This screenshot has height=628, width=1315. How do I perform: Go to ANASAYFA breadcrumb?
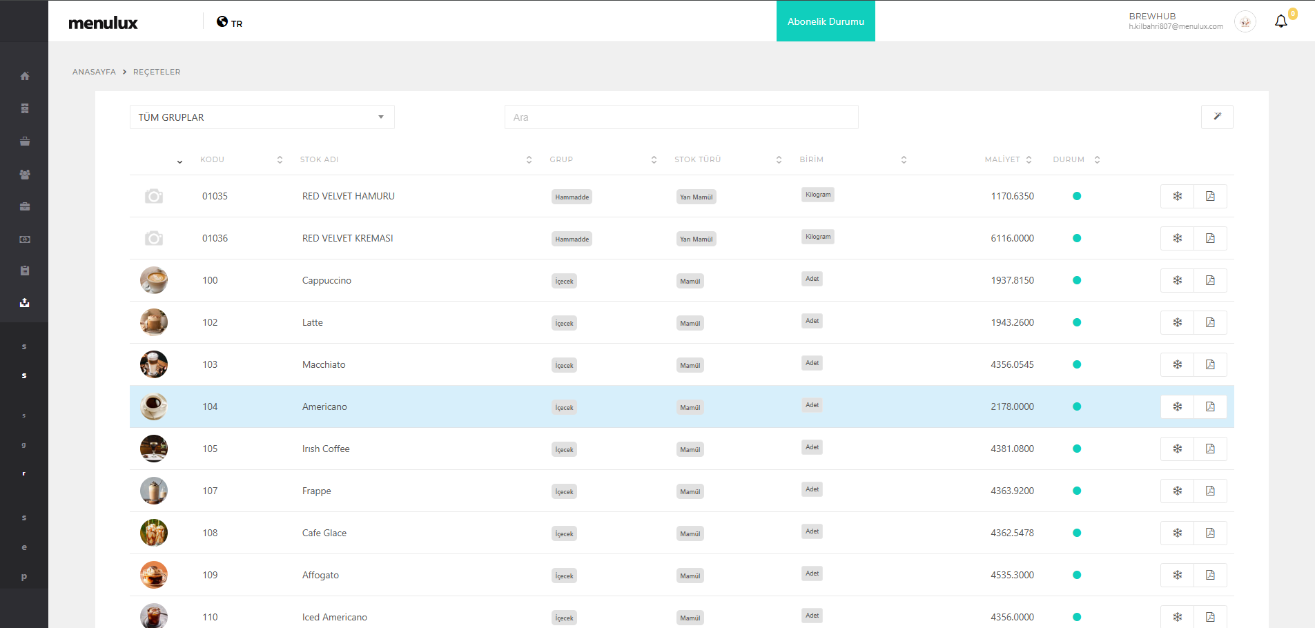point(94,72)
